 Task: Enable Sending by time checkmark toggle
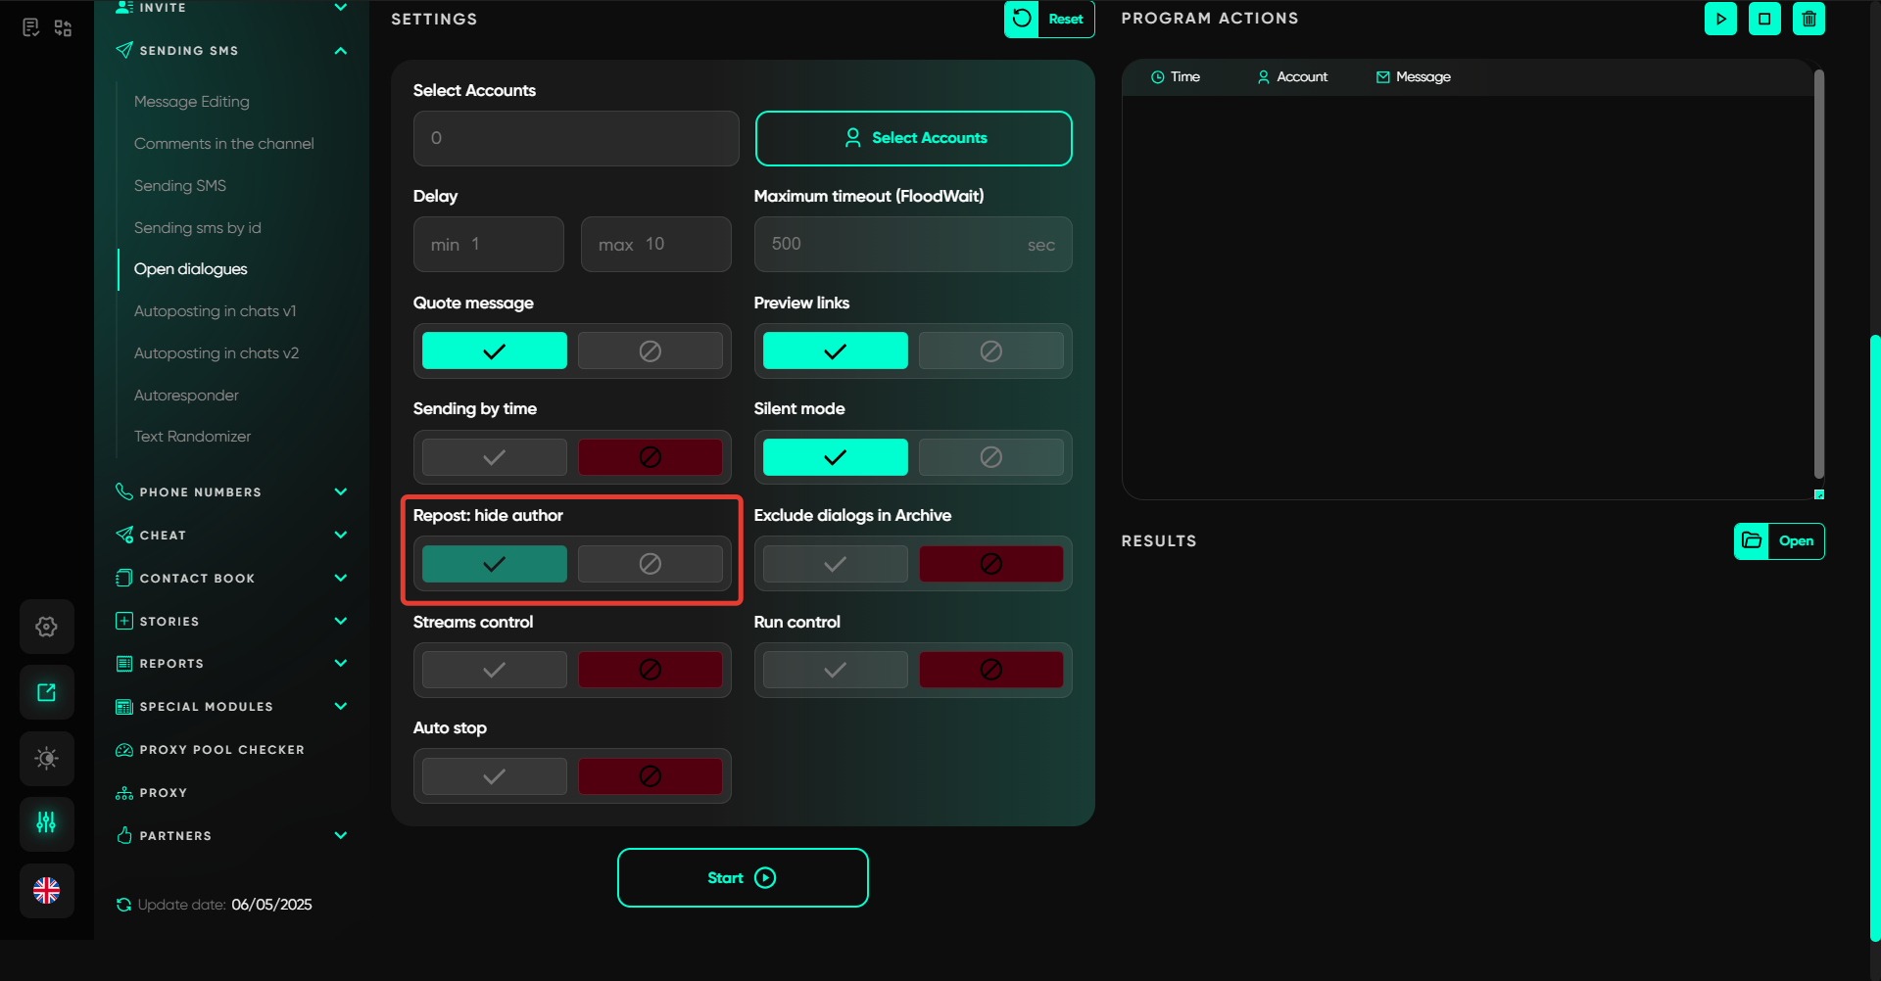(494, 457)
